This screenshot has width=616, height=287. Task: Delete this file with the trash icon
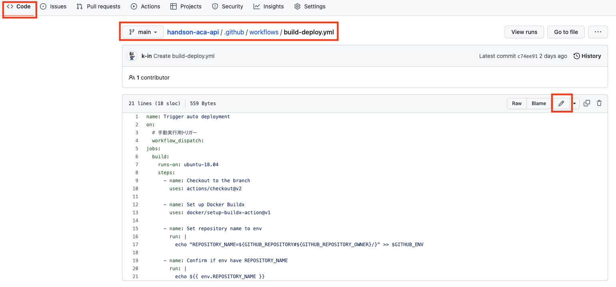pos(599,103)
